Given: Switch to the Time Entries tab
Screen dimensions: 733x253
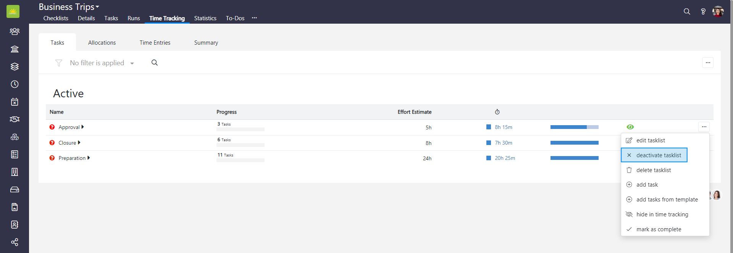Looking at the screenshot, I should [x=155, y=43].
